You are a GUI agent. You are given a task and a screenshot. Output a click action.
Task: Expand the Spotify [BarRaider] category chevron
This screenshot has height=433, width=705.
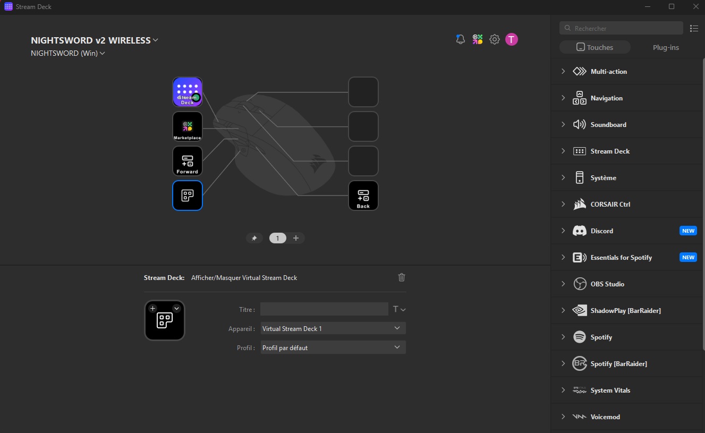pos(563,363)
